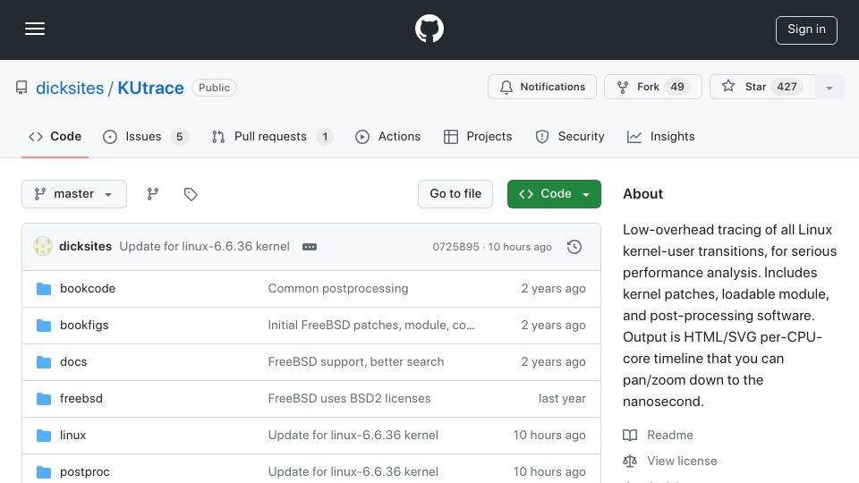Click the bookfigs folder icon
Image resolution: width=859 pixels, height=483 pixels.
[44, 326]
